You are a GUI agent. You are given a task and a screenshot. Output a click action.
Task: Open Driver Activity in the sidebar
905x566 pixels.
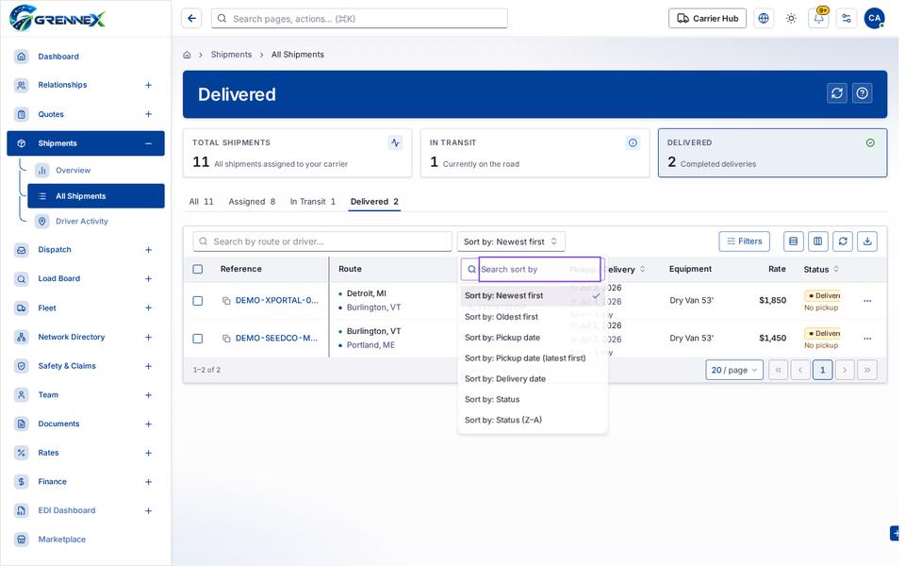(x=81, y=221)
